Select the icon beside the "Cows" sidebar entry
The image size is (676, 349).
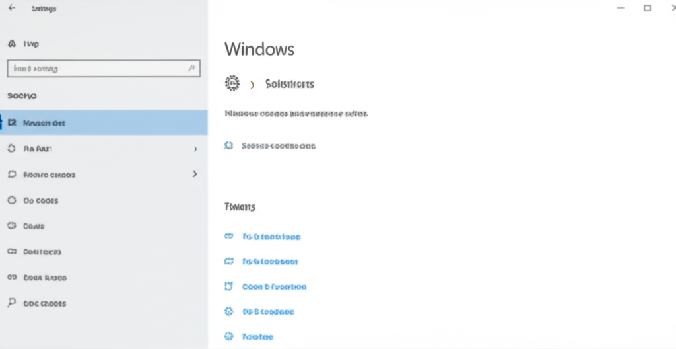(12, 226)
